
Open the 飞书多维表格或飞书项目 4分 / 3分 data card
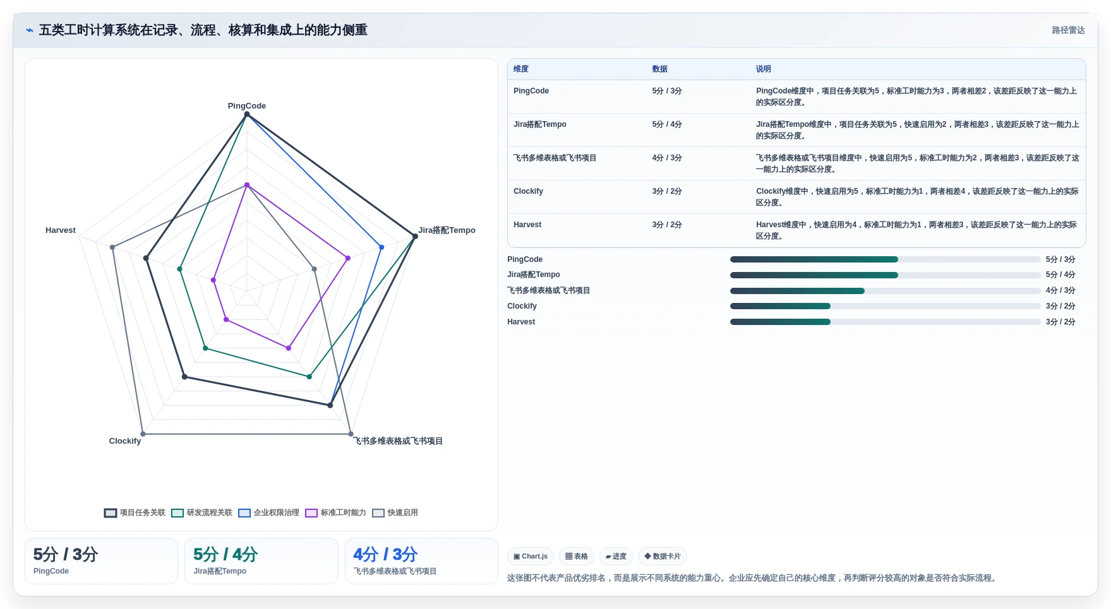coord(421,561)
